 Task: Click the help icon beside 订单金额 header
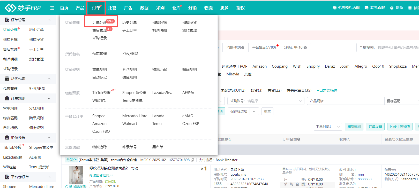(x=299, y=139)
